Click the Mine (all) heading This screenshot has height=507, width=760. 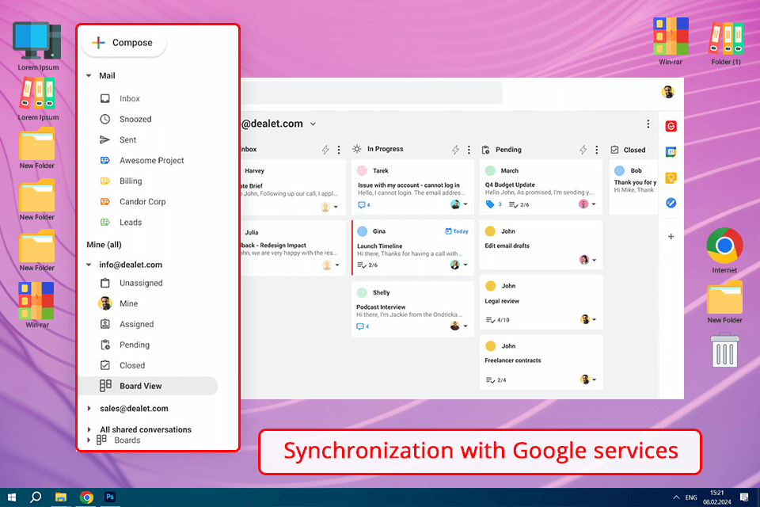click(x=104, y=245)
